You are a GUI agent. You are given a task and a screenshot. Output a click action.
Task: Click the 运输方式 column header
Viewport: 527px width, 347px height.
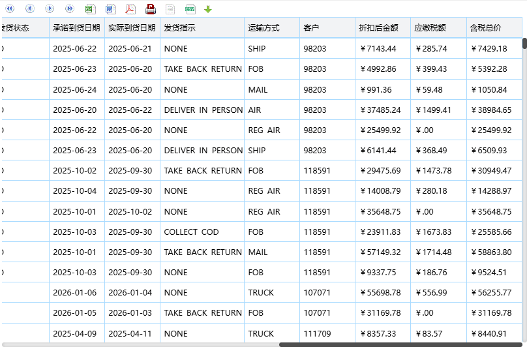coord(272,28)
